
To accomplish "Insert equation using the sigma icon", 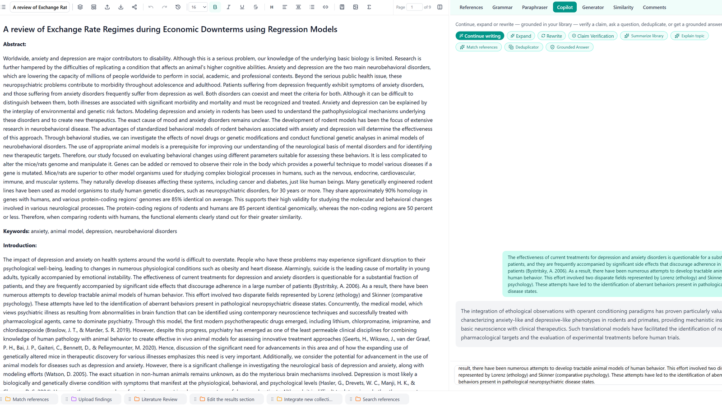I will click(x=369, y=7).
